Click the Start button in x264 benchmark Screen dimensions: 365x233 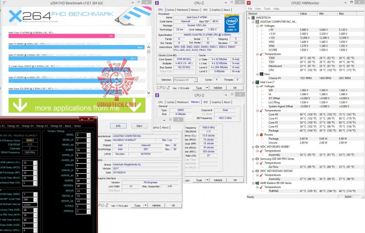tap(139, 126)
